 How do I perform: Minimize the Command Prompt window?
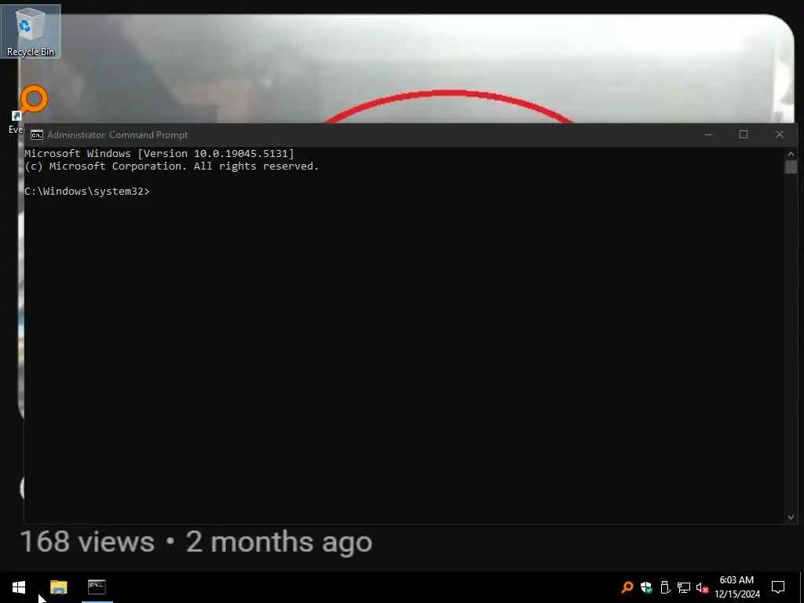(708, 135)
